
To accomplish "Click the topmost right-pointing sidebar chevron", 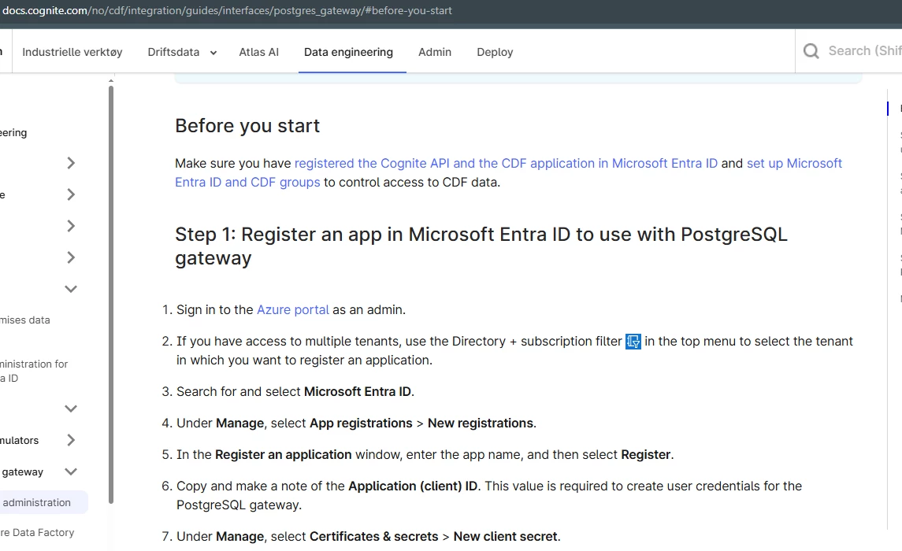I will point(71,163).
